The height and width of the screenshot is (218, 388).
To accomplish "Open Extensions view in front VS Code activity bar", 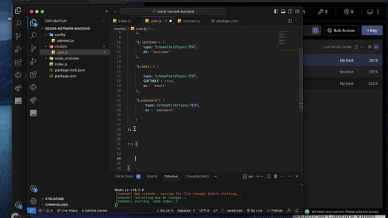I will tap(33, 74).
